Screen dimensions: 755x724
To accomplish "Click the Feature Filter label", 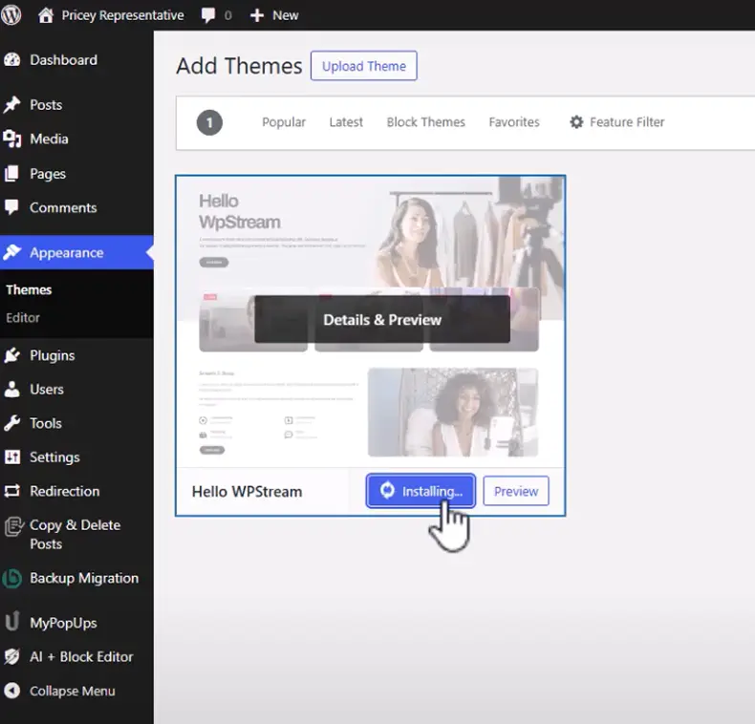I will 627,122.
